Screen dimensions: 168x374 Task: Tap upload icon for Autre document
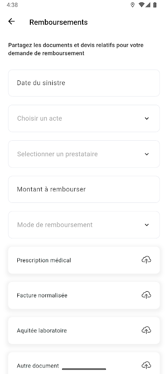147,365
